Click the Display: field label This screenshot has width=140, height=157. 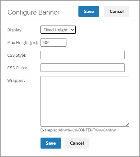point(15,30)
